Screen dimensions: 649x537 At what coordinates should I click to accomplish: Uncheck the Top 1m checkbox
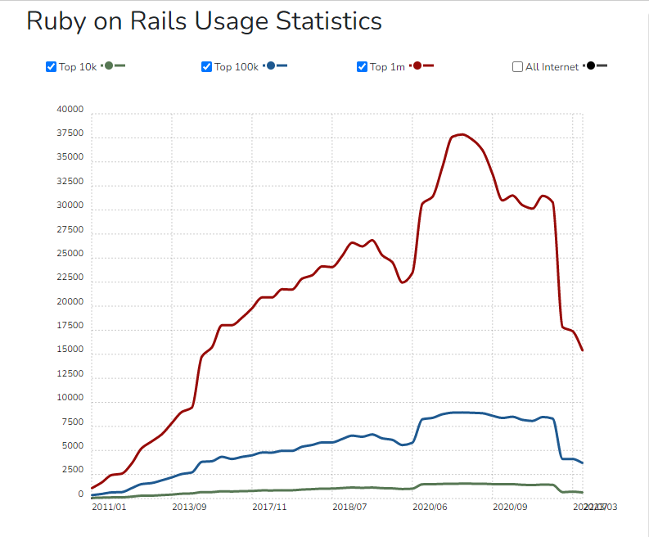click(363, 66)
